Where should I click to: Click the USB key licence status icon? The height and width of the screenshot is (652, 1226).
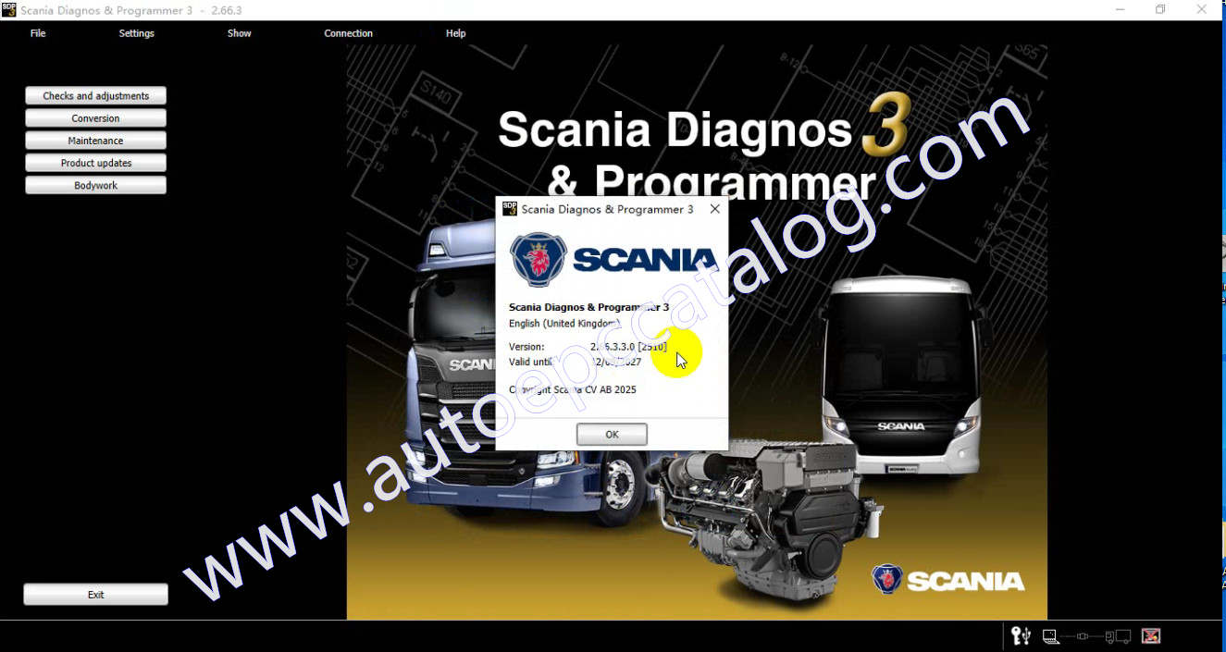(x=1021, y=635)
